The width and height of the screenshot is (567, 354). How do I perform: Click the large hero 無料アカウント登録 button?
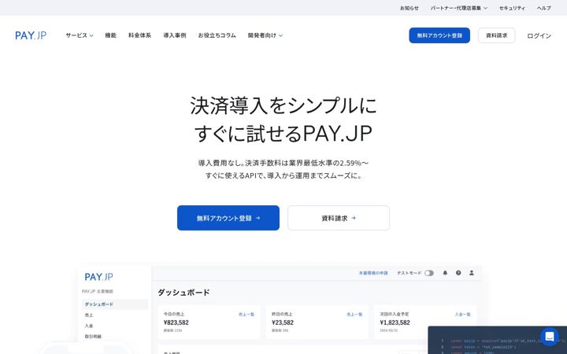[228, 218]
